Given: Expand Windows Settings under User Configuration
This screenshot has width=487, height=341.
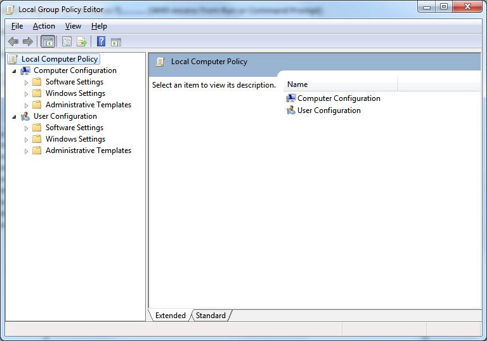Looking at the screenshot, I should pyautogui.click(x=27, y=140).
